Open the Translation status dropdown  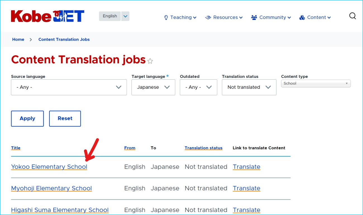tap(249, 87)
